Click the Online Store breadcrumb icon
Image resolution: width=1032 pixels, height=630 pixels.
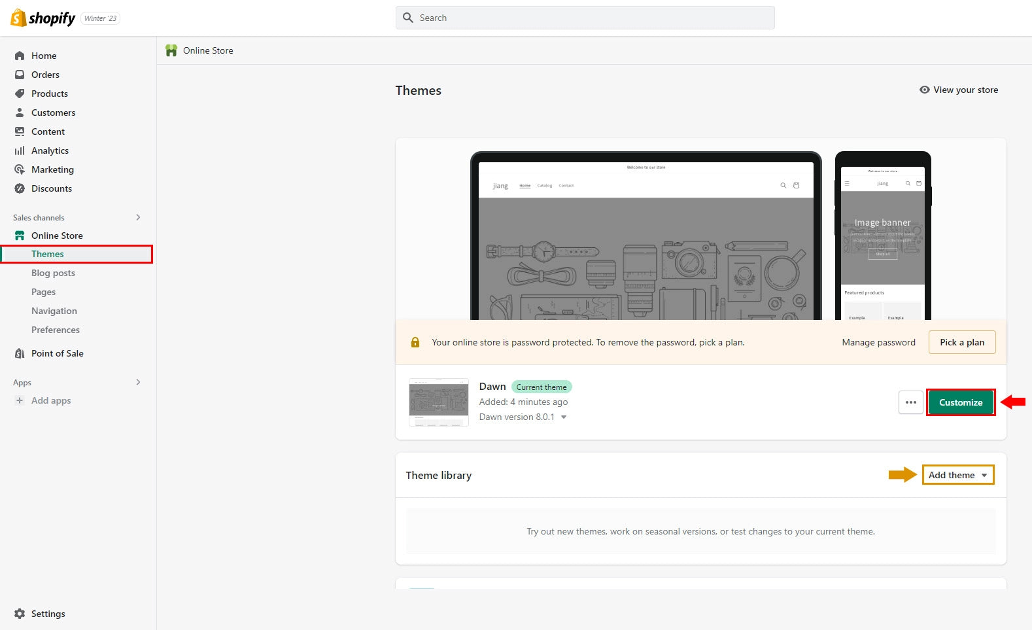[x=171, y=50]
